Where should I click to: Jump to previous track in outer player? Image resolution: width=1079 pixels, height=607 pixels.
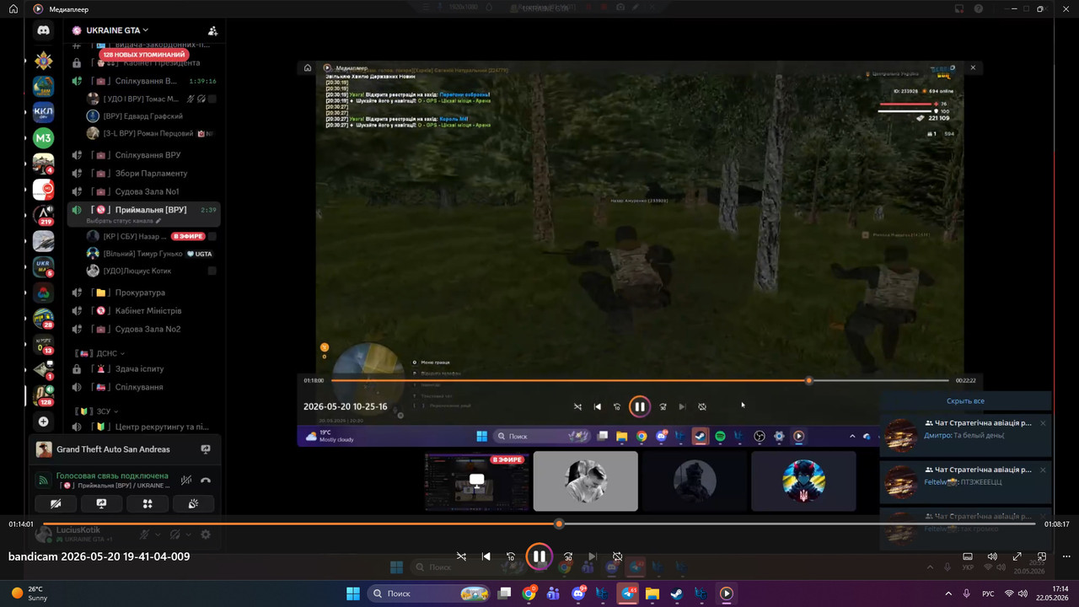coord(486,556)
